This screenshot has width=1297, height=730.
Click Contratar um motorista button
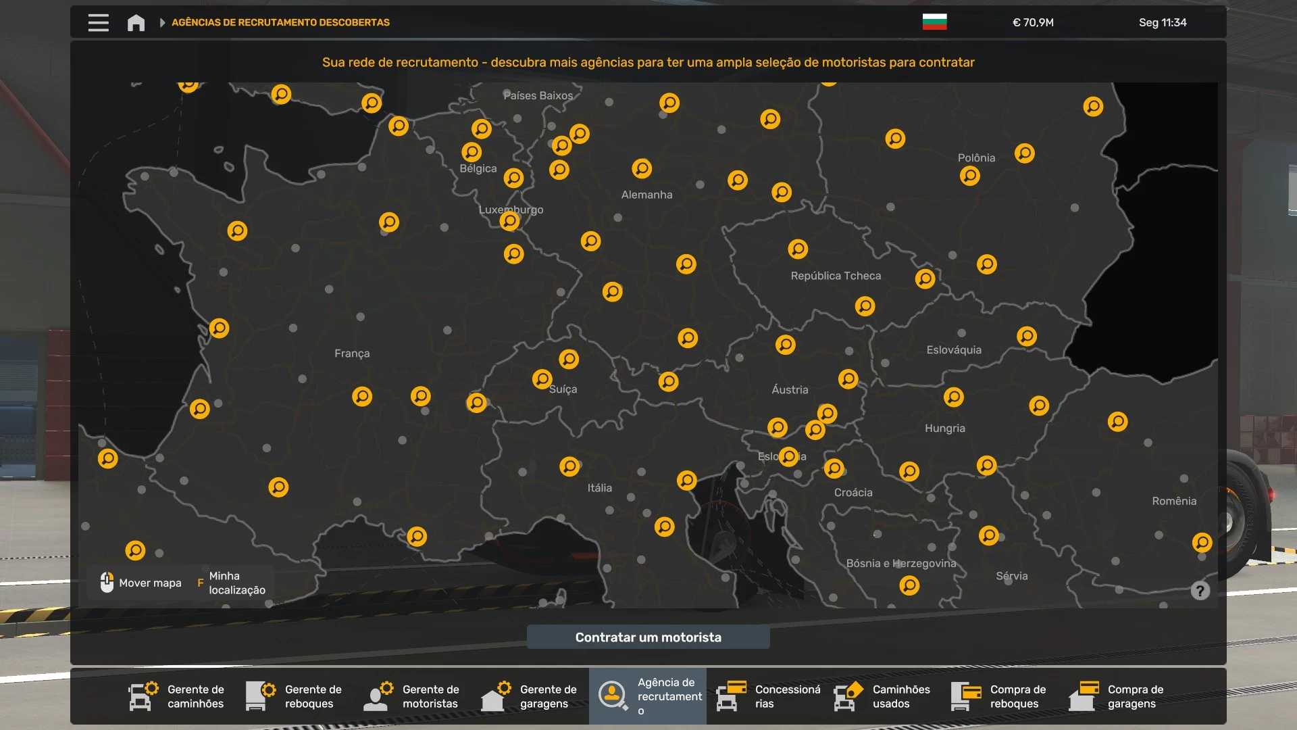648,637
